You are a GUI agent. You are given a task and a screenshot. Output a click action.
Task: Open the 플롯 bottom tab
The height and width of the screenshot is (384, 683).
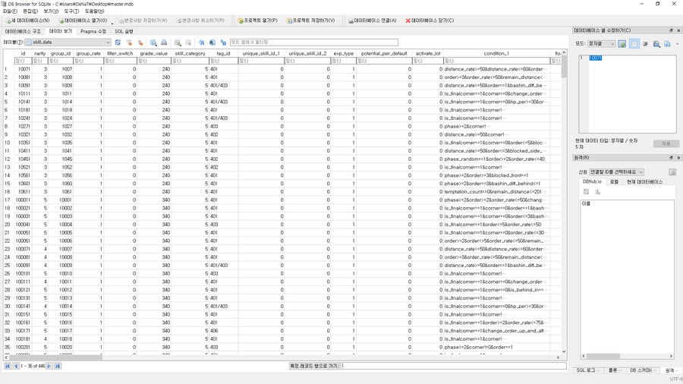[615, 370]
